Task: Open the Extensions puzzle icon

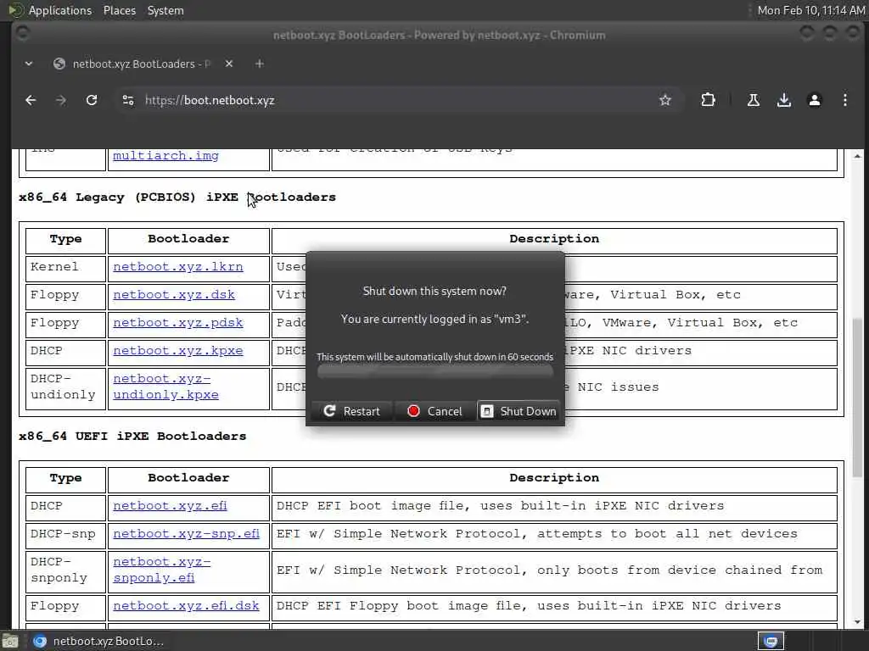Action: 708,100
